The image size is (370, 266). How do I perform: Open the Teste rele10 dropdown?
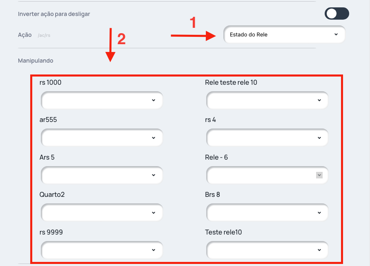pos(267,250)
